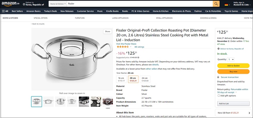This screenshot has height=118, width=253.
Task: Open the All hamburger menu
Action: click(5, 11)
